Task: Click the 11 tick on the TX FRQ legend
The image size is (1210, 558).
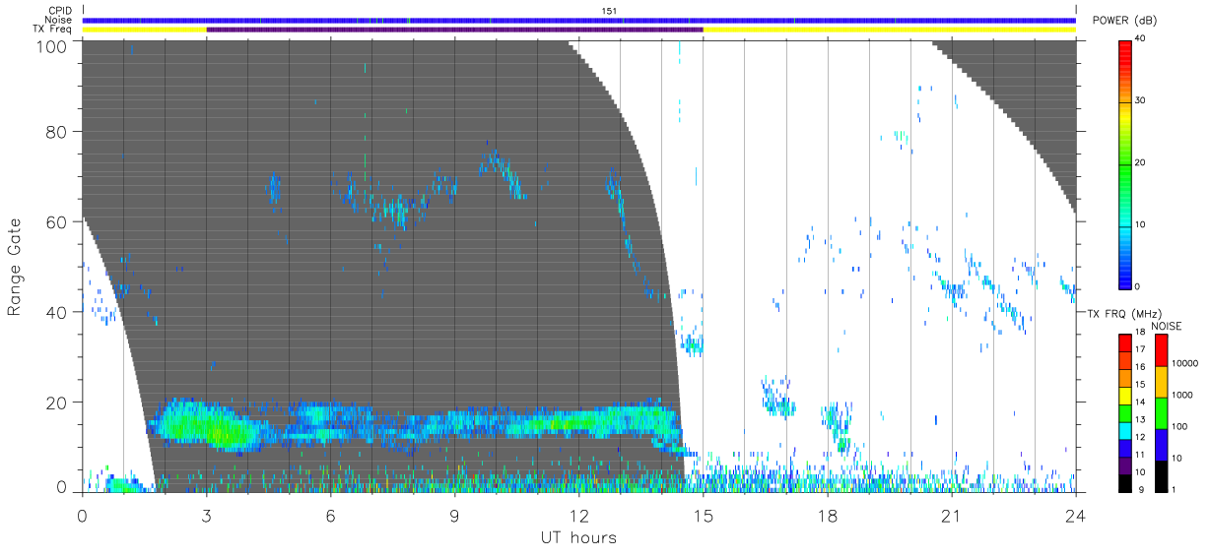Action: [1141, 455]
